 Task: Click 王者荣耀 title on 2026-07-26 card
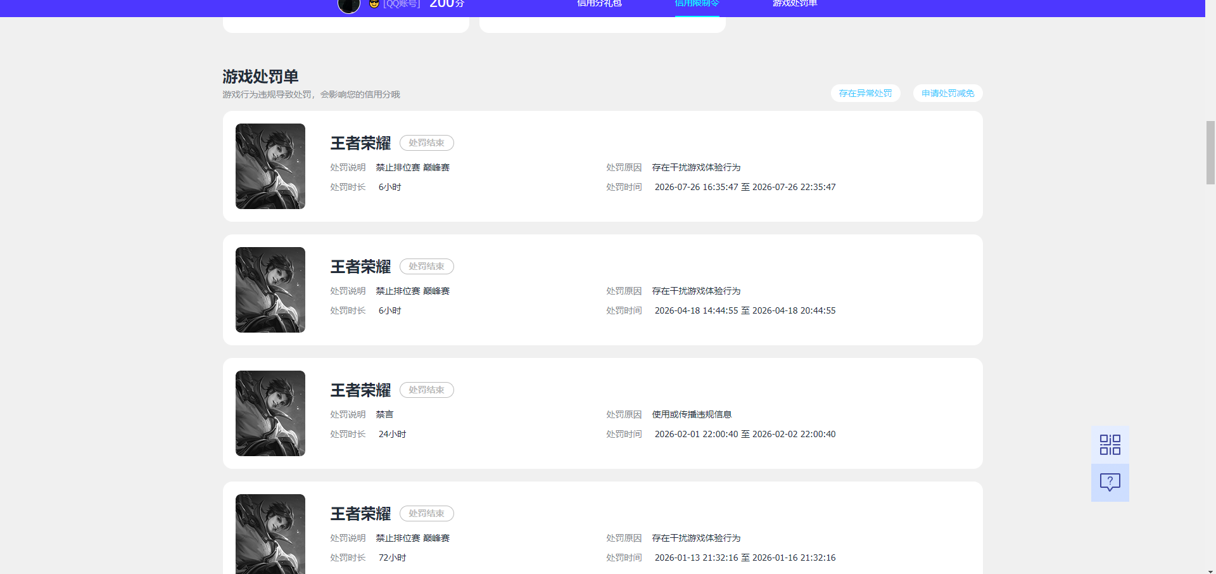tap(360, 143)
